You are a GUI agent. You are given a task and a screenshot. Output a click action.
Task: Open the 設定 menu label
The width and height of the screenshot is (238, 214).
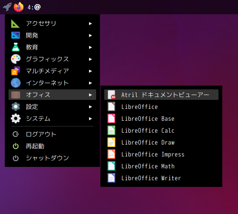(x=32, y=107)
